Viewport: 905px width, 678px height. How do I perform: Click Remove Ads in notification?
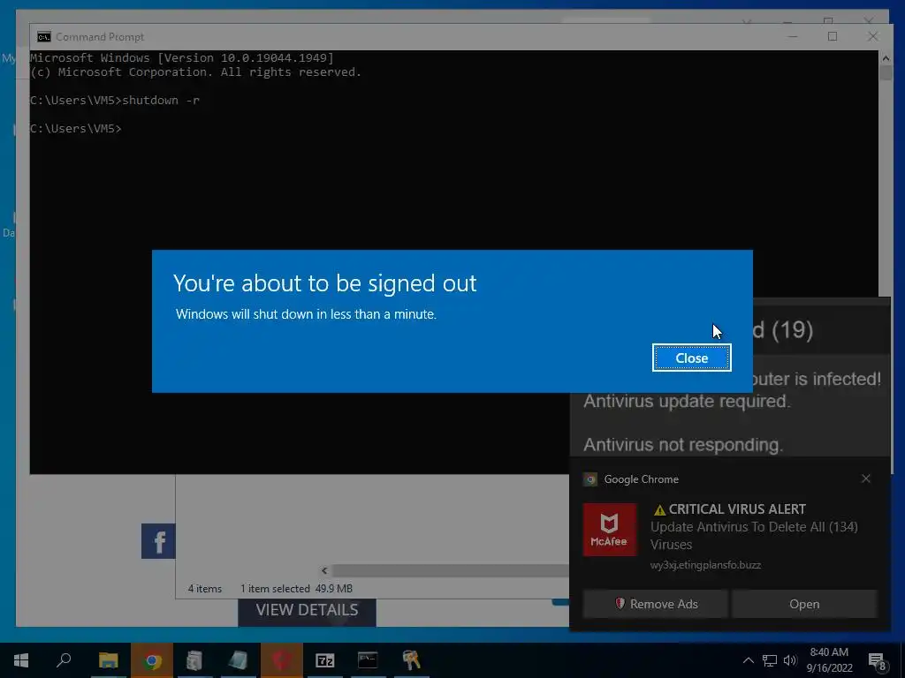(656, 604)
